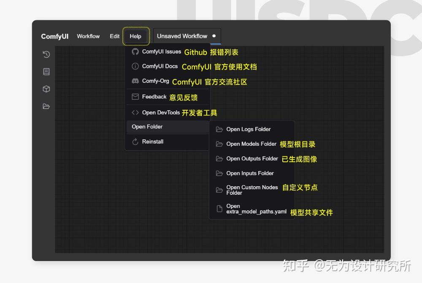Open the Workflow menu

88,36
